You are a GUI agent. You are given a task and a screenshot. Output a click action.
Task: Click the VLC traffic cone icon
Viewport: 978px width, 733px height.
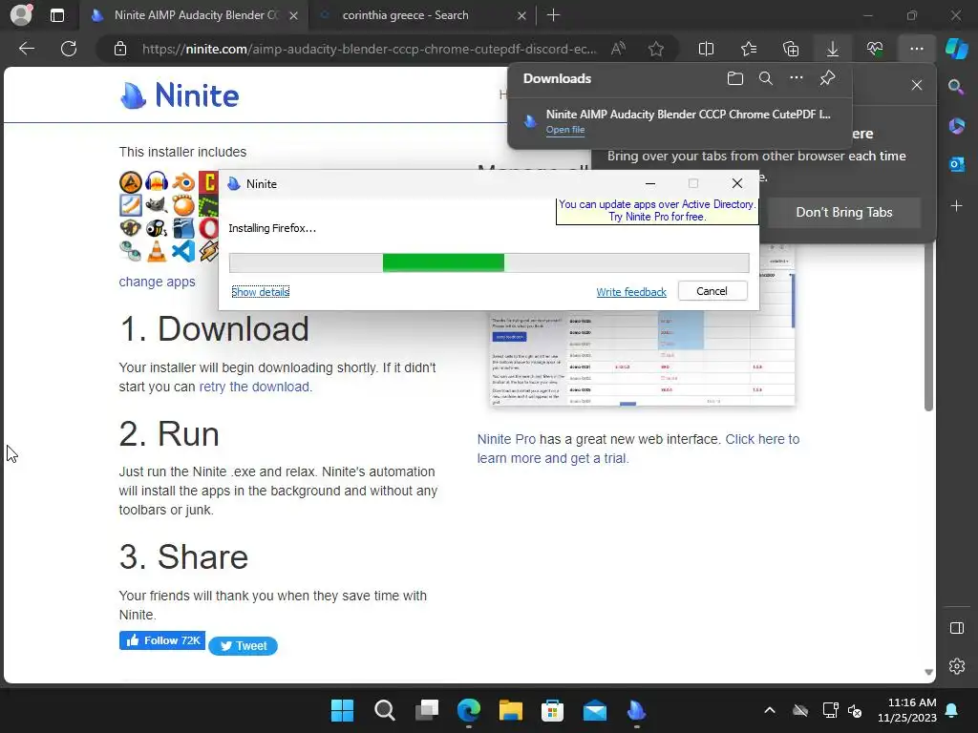coord(157,251)
